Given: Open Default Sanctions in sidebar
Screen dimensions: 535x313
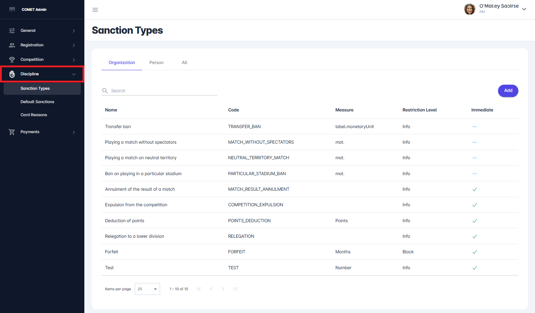Looking at the screenshot, I should (x=37, y=102).
